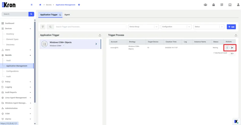The width and height of the screenshot is (241, 125).
Task: Export the Trigger Process table
Action: click(236, 35)
